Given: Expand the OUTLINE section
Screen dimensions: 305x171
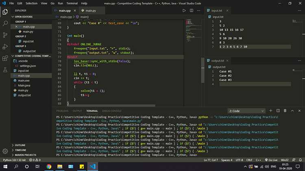Looking at the screenshot, I should pyautogui.click(x=20, y=145).
